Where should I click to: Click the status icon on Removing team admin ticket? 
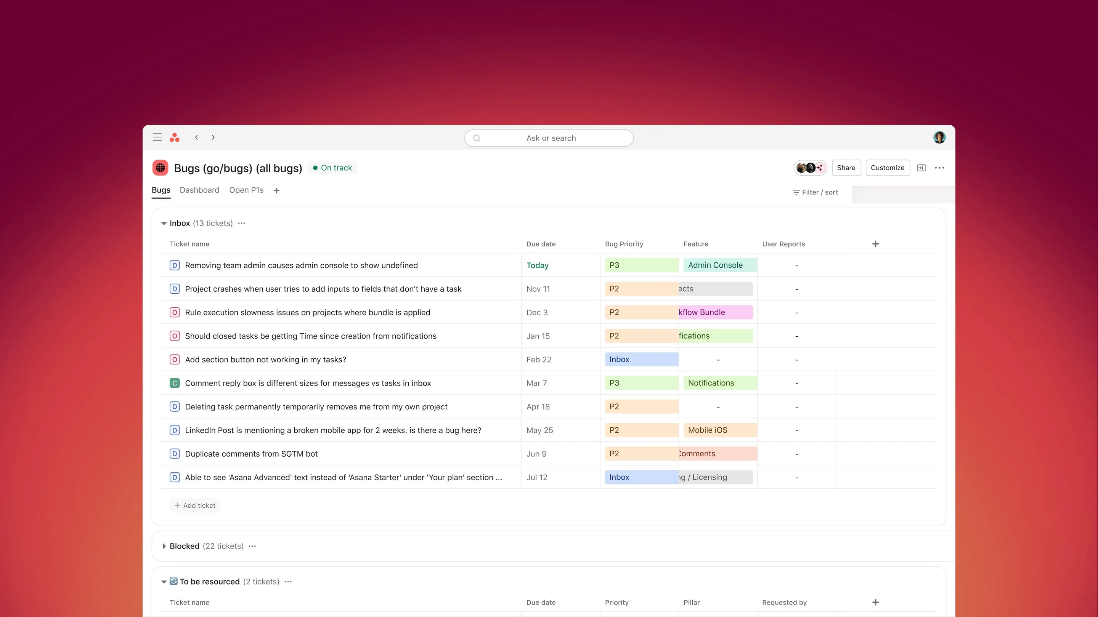click(174, 265)
